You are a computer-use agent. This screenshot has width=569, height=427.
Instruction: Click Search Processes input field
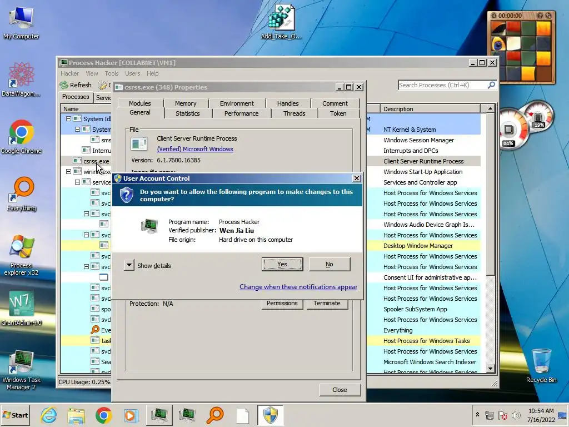click(443, 85)
